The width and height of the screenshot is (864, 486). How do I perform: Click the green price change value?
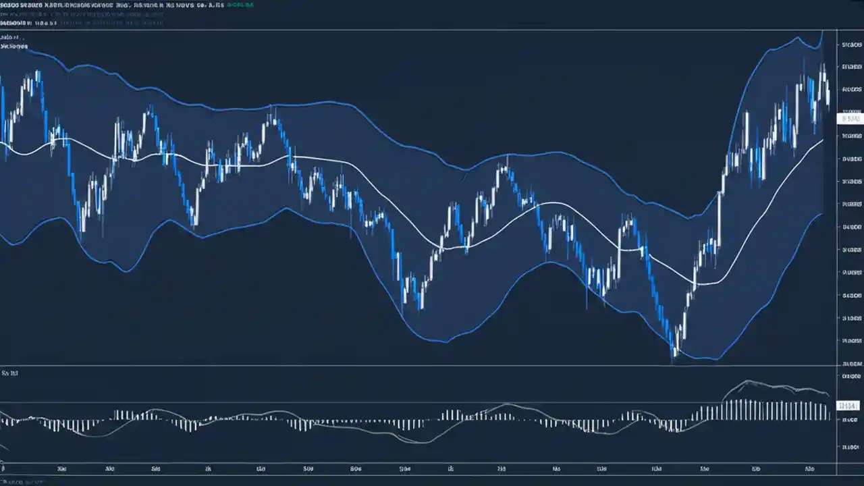click(240, 5)
